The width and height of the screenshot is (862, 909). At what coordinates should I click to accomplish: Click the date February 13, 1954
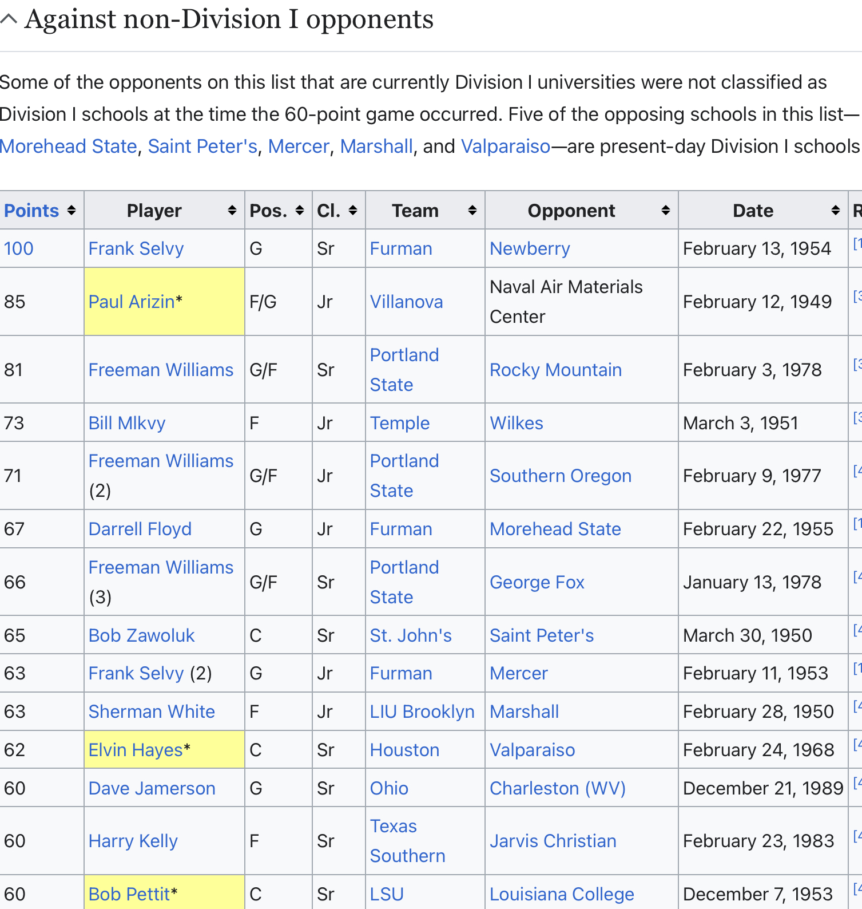pos(757,248)
